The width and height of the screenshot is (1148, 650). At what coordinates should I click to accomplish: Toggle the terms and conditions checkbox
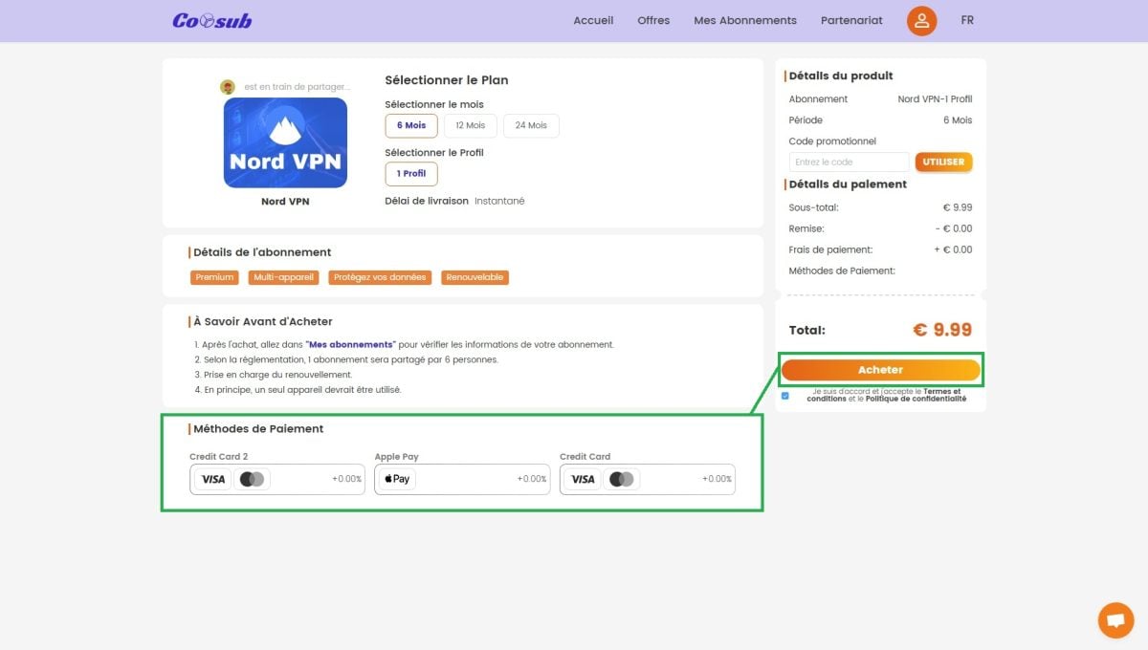[x=785, y=395]
